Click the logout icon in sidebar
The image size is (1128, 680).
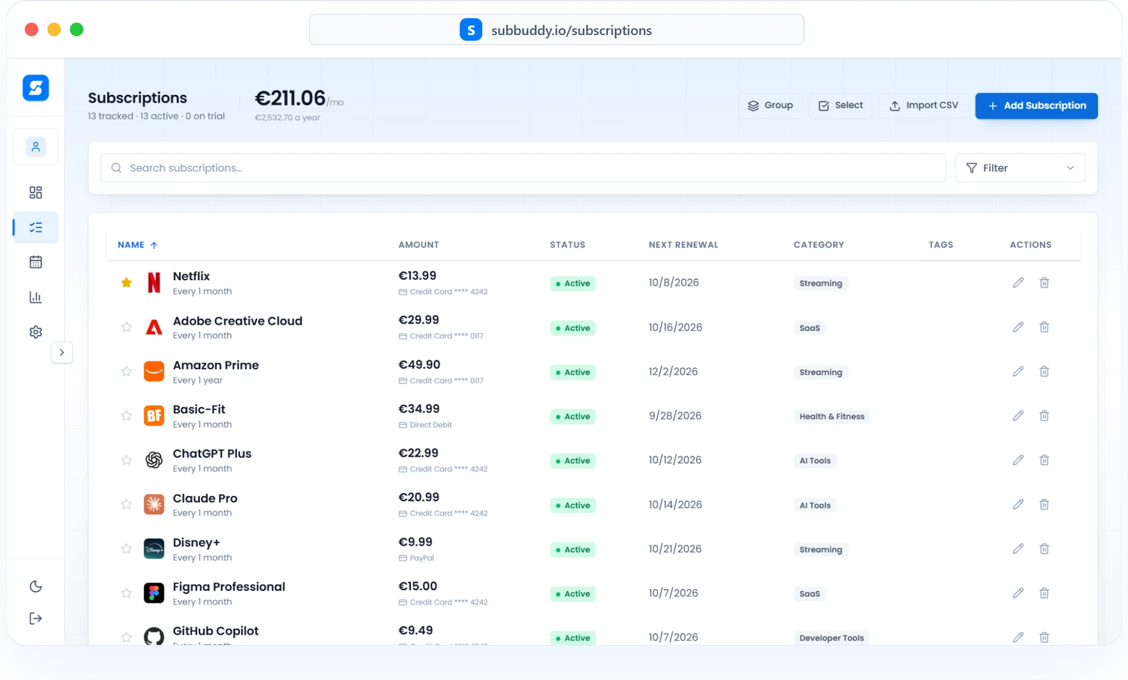click(36, 619)
